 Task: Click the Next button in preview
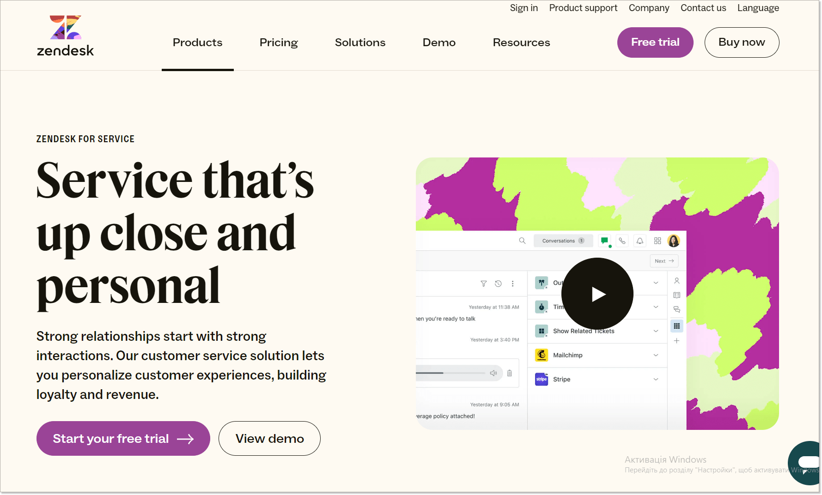[664, 261]
